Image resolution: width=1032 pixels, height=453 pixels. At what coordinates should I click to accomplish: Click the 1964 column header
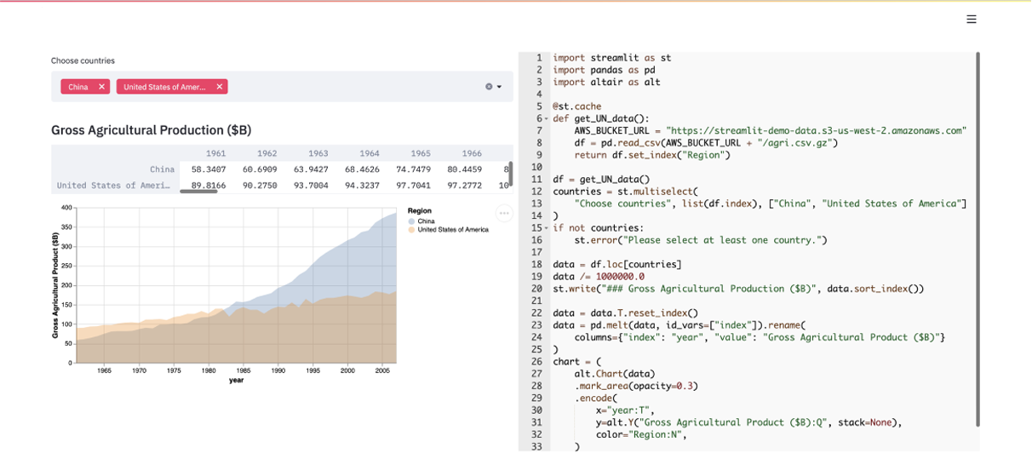[x=369, y=153]
